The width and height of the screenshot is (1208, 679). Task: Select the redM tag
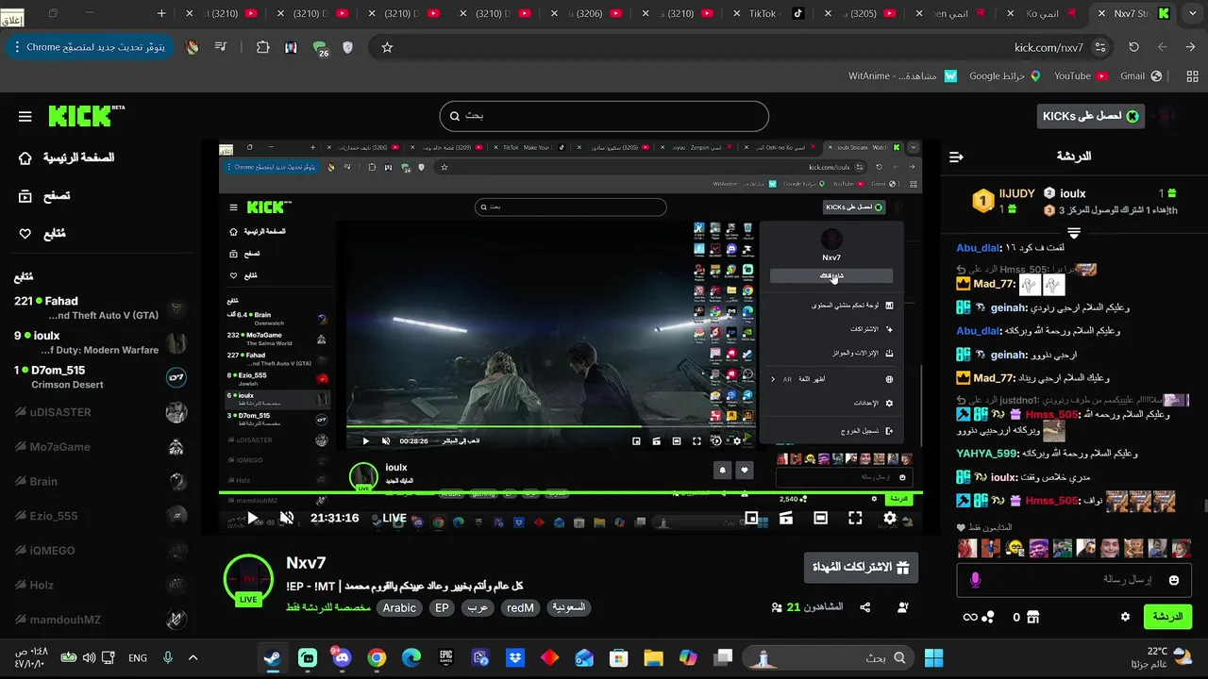[x=520, y=608]
